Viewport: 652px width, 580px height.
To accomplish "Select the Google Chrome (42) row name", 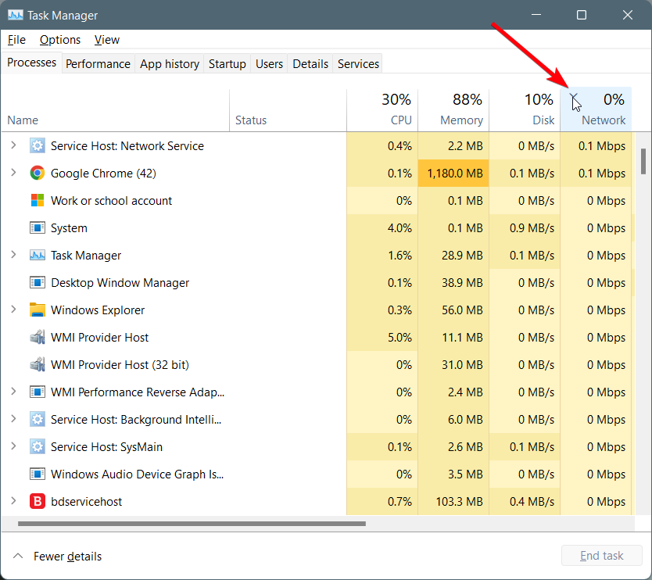I will [103, 173].
